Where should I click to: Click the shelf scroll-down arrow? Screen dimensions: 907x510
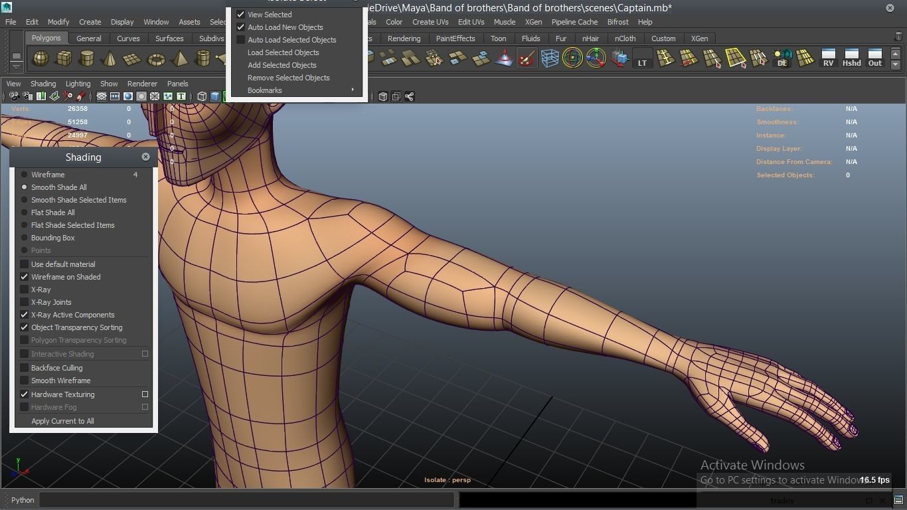coord(895,65)
